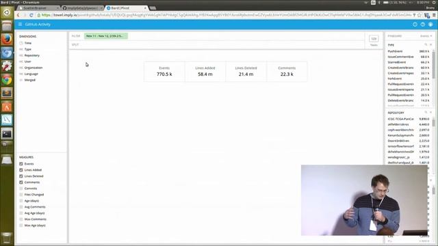Select the Organization dimension
The width and height of the screenshot is (438, 246).
coord(34,68)
